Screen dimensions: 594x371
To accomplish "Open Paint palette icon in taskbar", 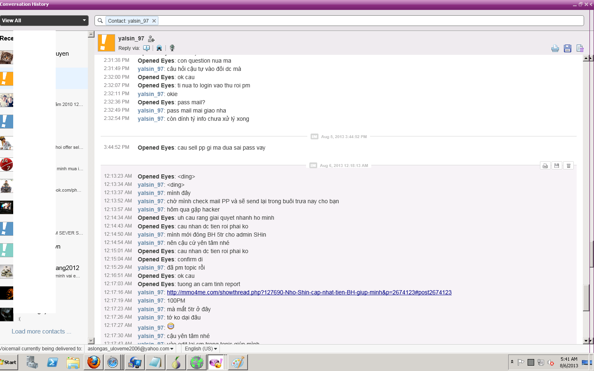I will [237, 362].
